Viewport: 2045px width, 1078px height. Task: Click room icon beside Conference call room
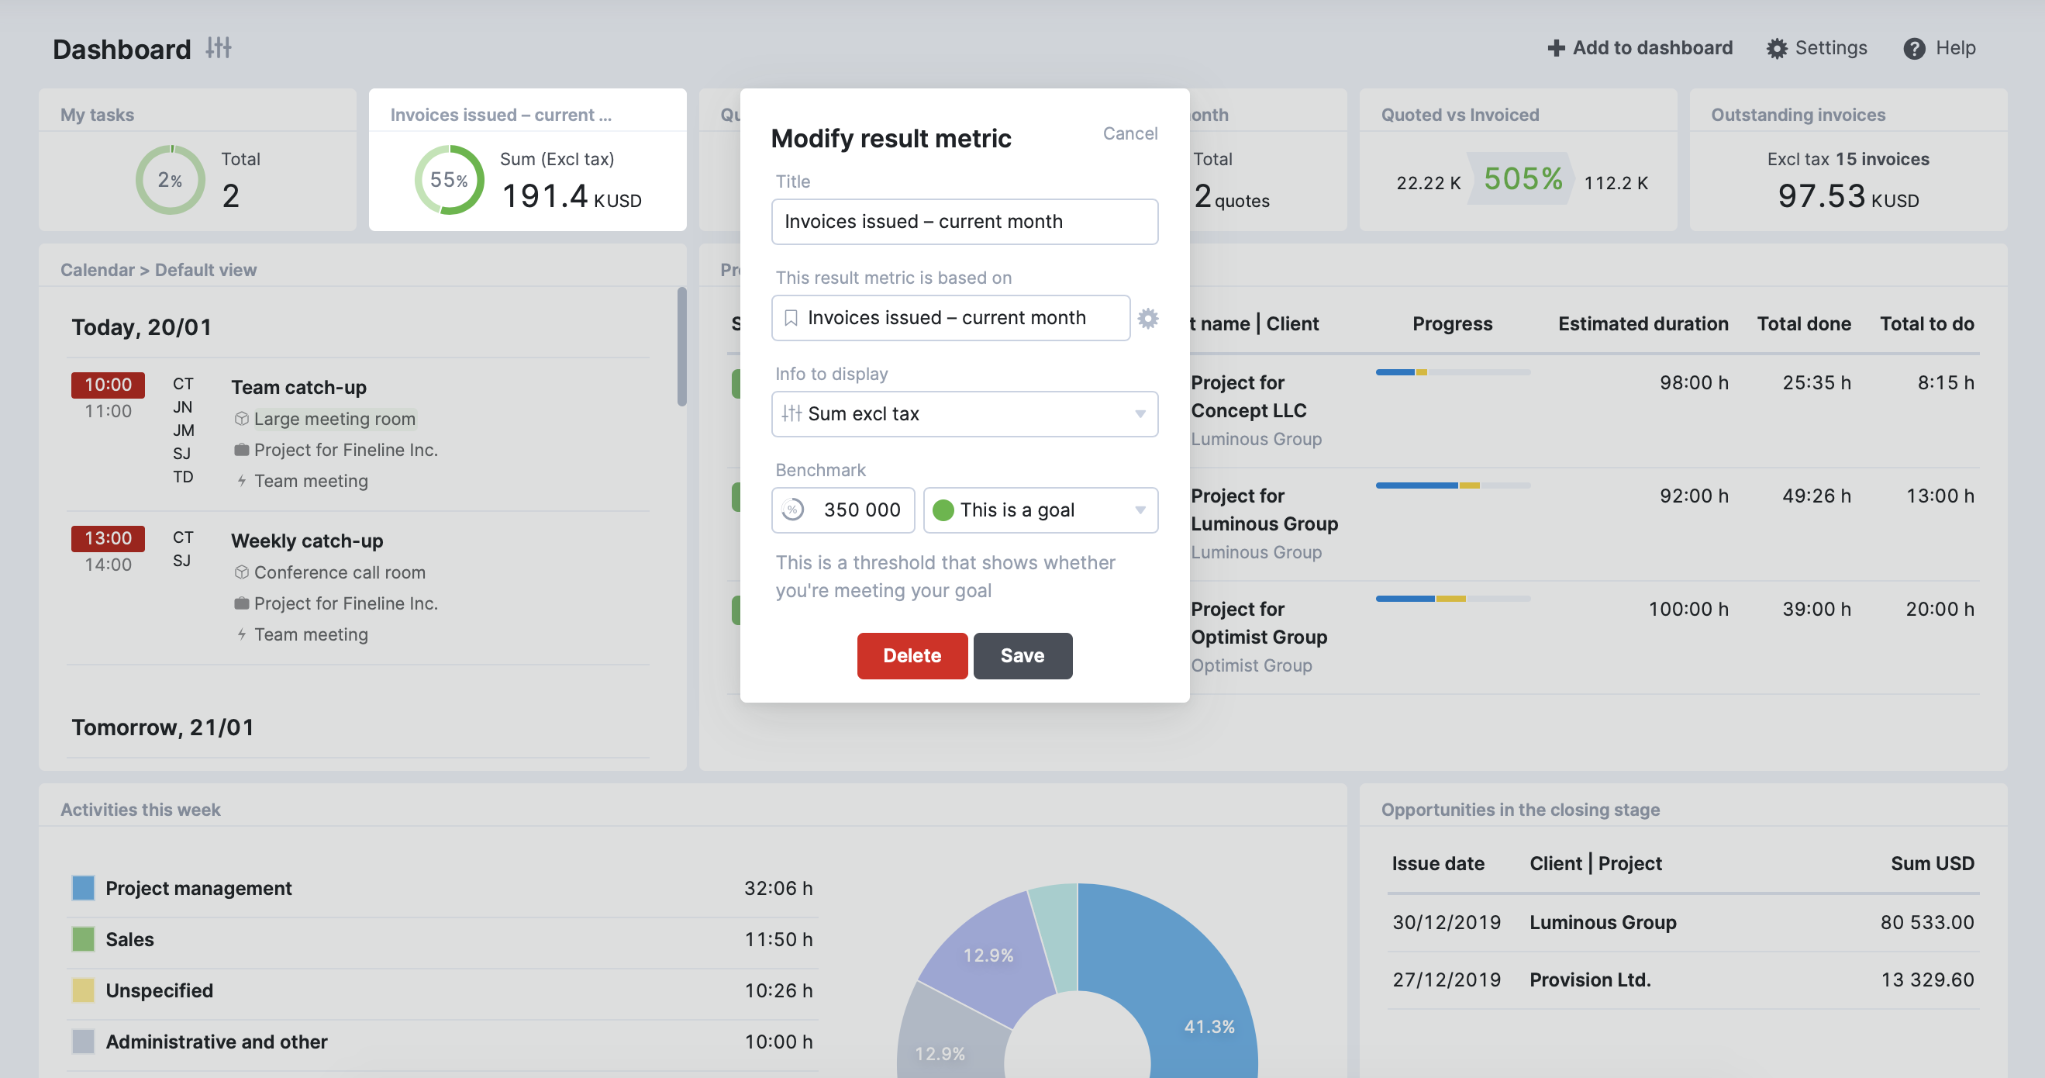241,572
